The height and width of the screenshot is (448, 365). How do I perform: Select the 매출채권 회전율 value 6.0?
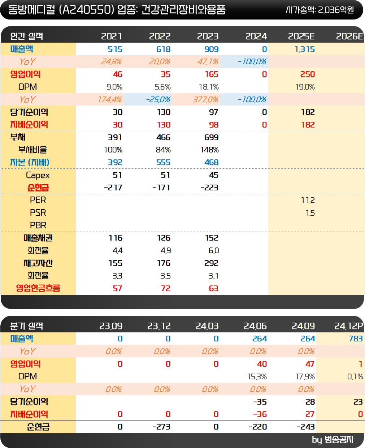pos(214,251)
